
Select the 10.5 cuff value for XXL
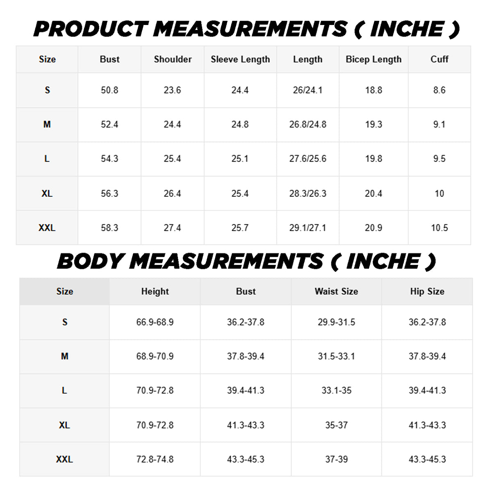coord(439,228)
